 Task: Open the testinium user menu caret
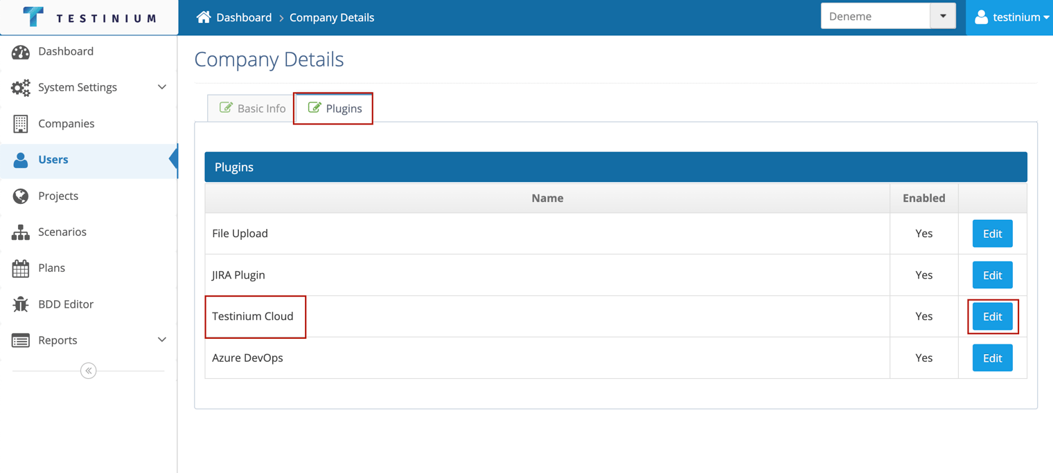click(x=1046, y=18)
